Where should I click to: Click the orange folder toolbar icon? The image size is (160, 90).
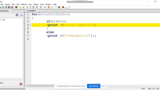(x=49, y=7)
